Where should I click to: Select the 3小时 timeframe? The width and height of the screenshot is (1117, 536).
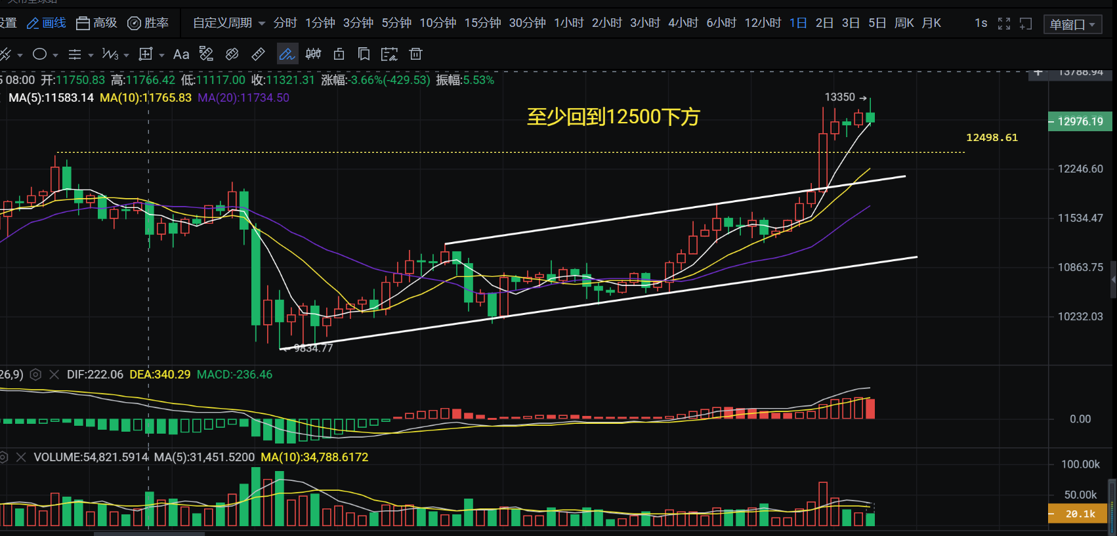pyautogui.click(x=645, y=23)
